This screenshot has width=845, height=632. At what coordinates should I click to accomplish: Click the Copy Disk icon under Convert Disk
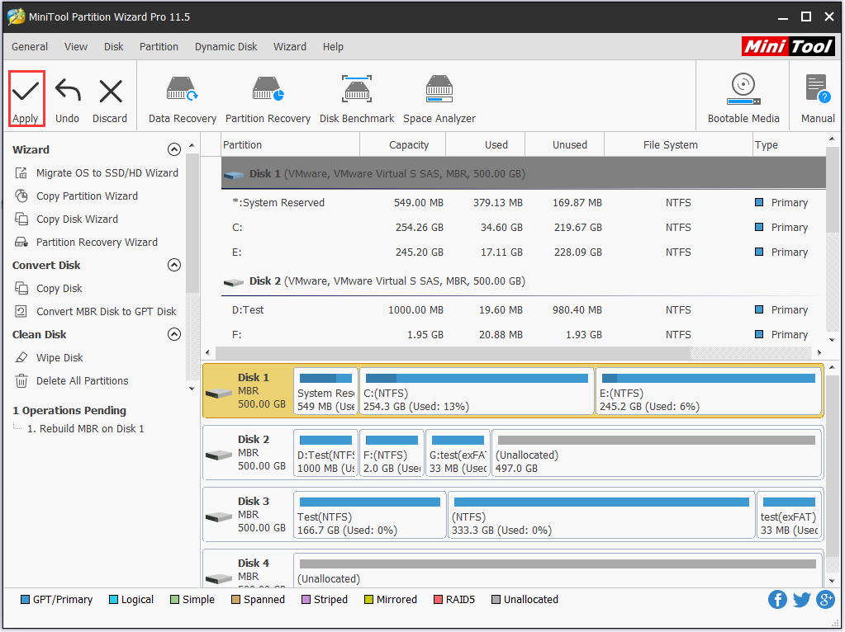point(21,289)
